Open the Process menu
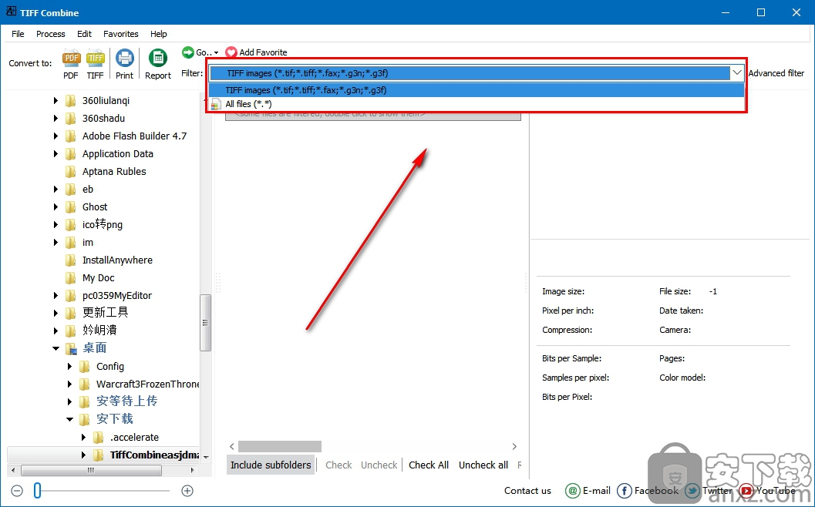 coord(50,34)
